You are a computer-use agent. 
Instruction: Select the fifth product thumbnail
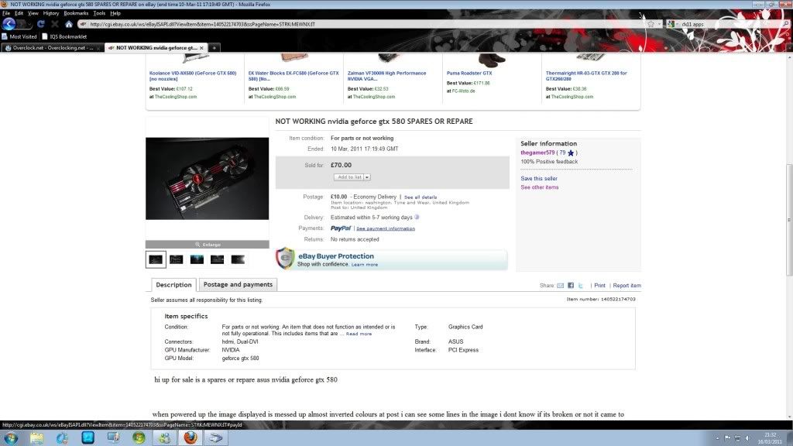click(x=238, y=259)
